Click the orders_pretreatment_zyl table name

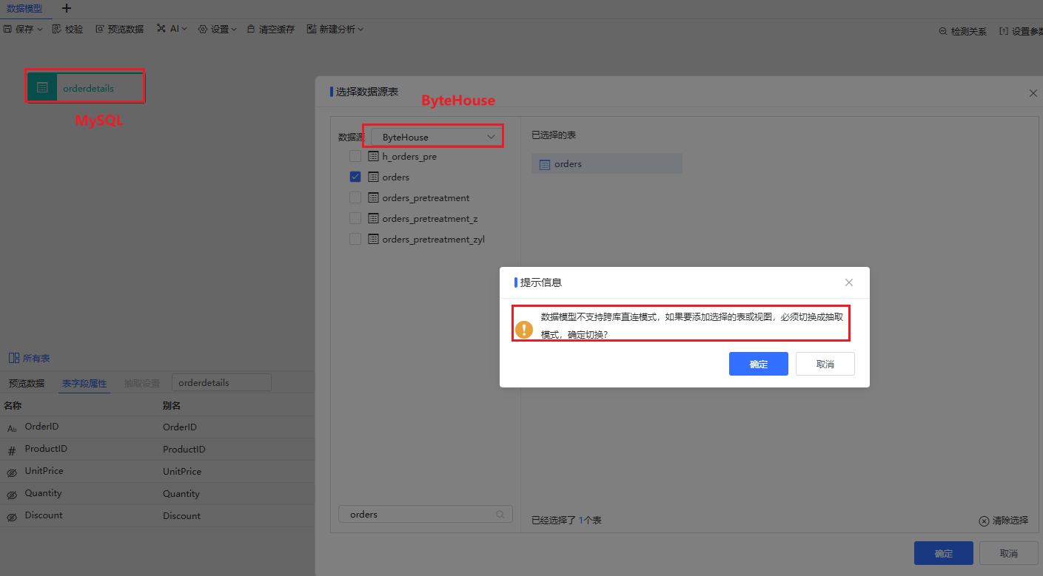433,240
